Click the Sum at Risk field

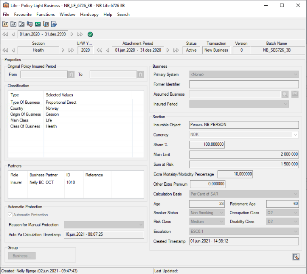coord(244,164)
